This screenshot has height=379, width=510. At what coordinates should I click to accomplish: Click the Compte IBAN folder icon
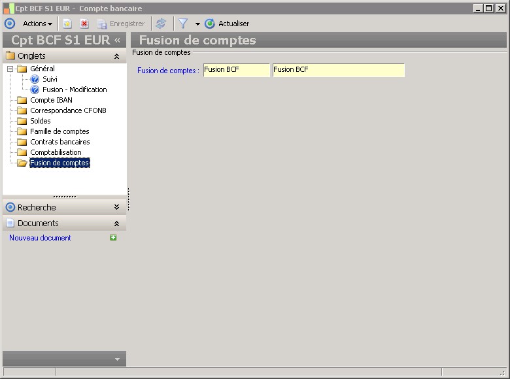(x=22, y=100)
